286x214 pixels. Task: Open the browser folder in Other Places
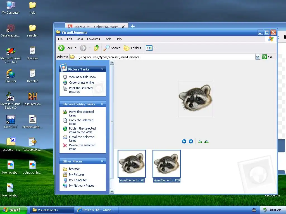pos(74,169)
